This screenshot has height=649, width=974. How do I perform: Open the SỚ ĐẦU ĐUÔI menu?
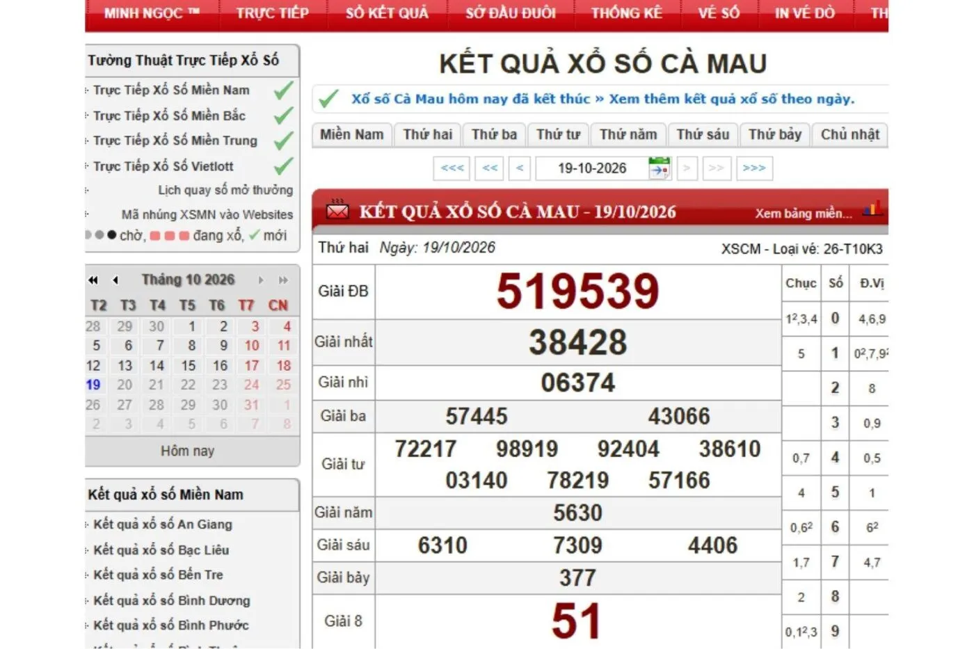(x=511, y=13)
